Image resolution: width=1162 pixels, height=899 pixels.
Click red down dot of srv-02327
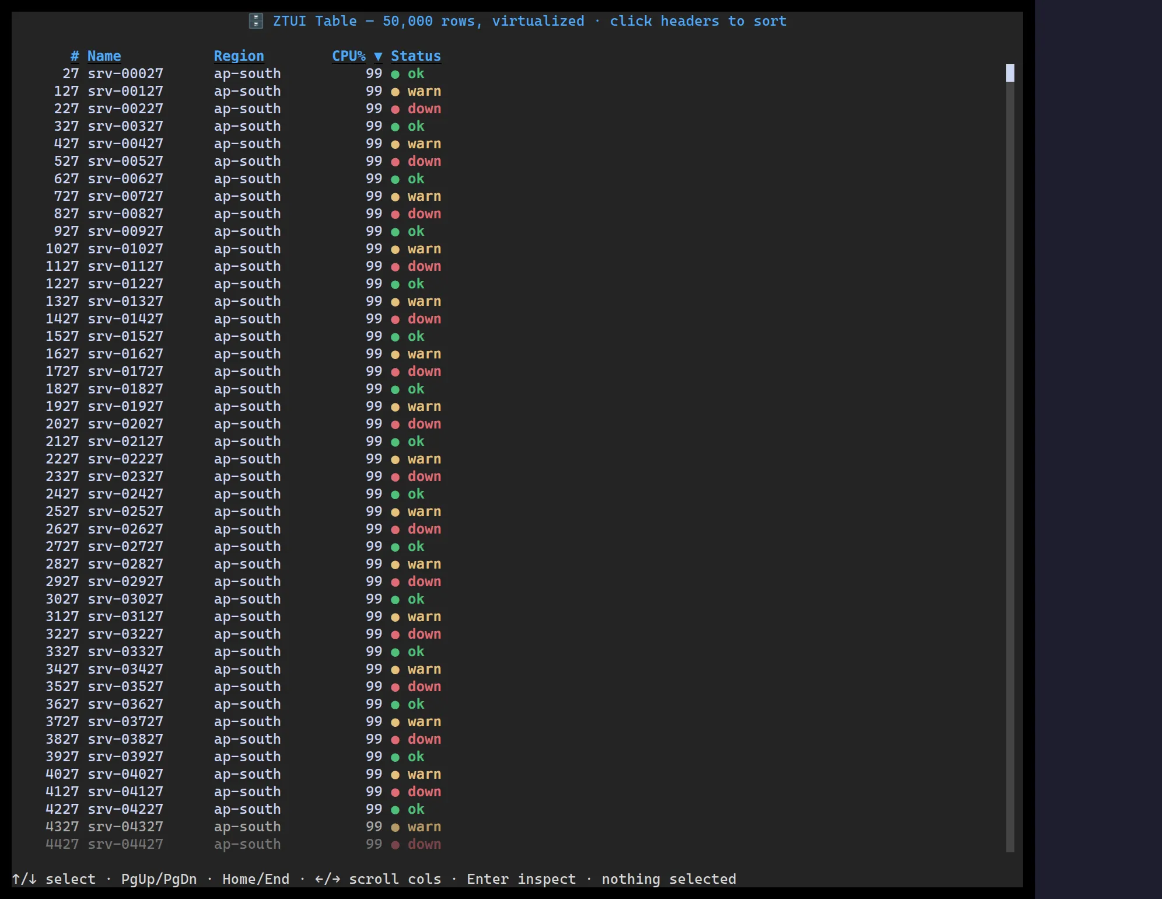(395, 477)
